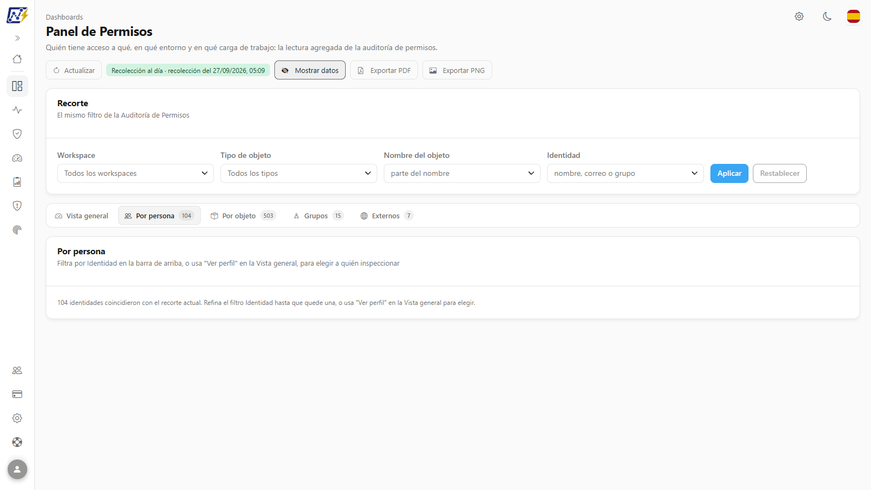871x490 pixels.
Task: Click Exportar PDF
Action: 384,70
